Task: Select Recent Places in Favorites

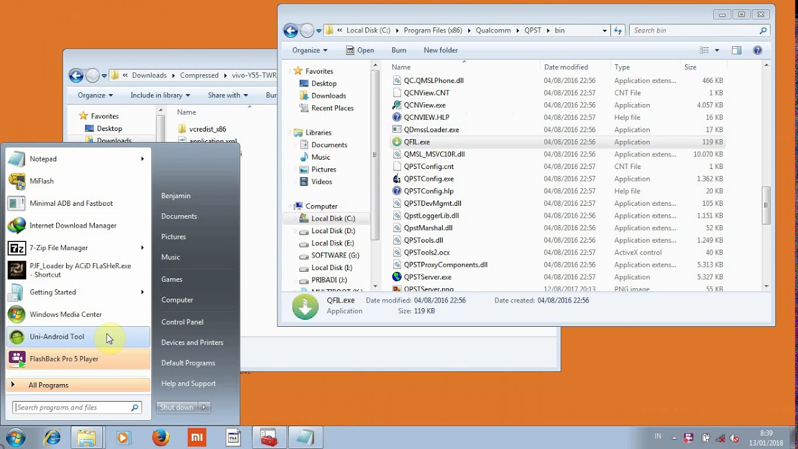Action: pos(332,108)
